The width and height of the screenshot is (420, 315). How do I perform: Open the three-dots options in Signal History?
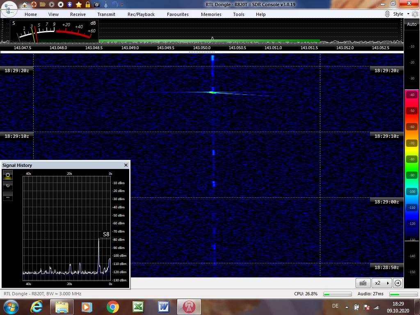pyautogui.click(x=8, y=196)
